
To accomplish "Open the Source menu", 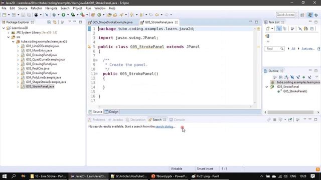I will point(23,8).
